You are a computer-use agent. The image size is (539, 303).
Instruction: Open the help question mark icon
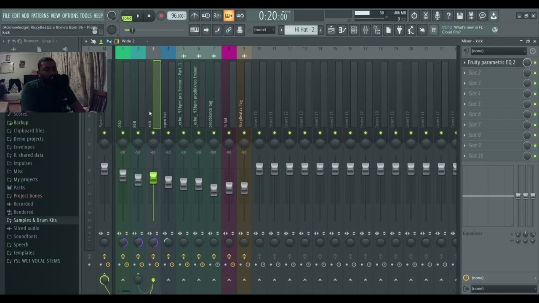click(448, 16)
